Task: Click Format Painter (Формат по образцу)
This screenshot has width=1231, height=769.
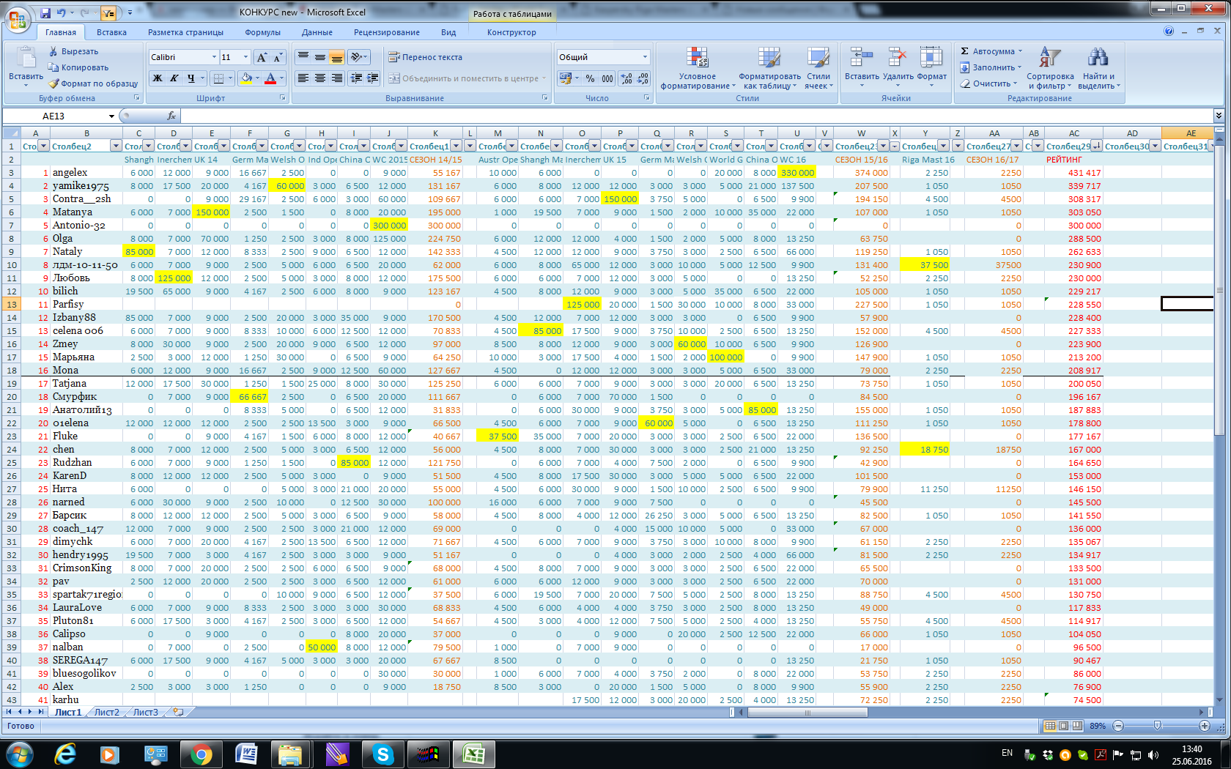Action: [93, 83]
